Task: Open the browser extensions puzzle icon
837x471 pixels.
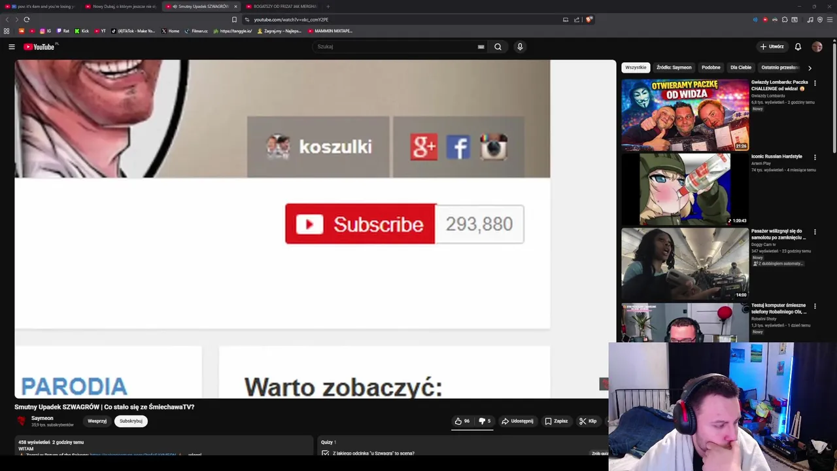Action: click(785, 20)
